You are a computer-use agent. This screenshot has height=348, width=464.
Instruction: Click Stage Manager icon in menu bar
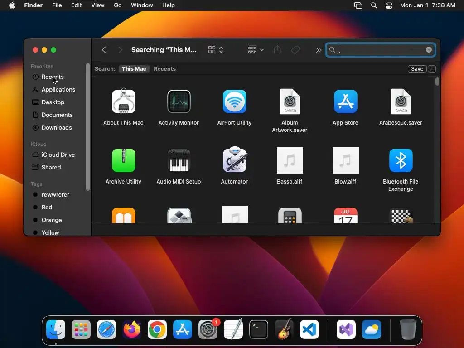(x=358, y=5)
